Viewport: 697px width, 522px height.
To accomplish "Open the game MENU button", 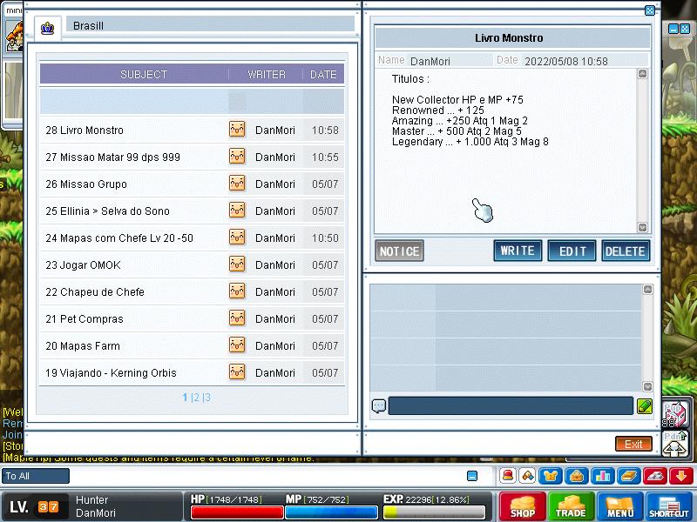I will 620,506.
